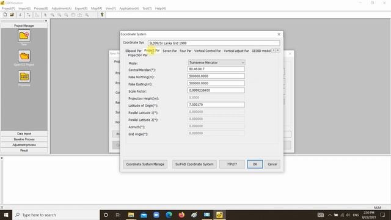This screenshot has width=391, height=220.
Task: Close the Coordinate System dialog
Action: 279,34
